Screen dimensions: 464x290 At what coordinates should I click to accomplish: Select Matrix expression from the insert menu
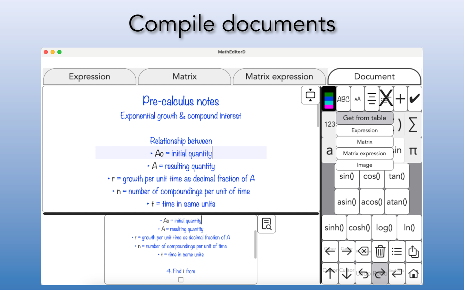(364, 153)
